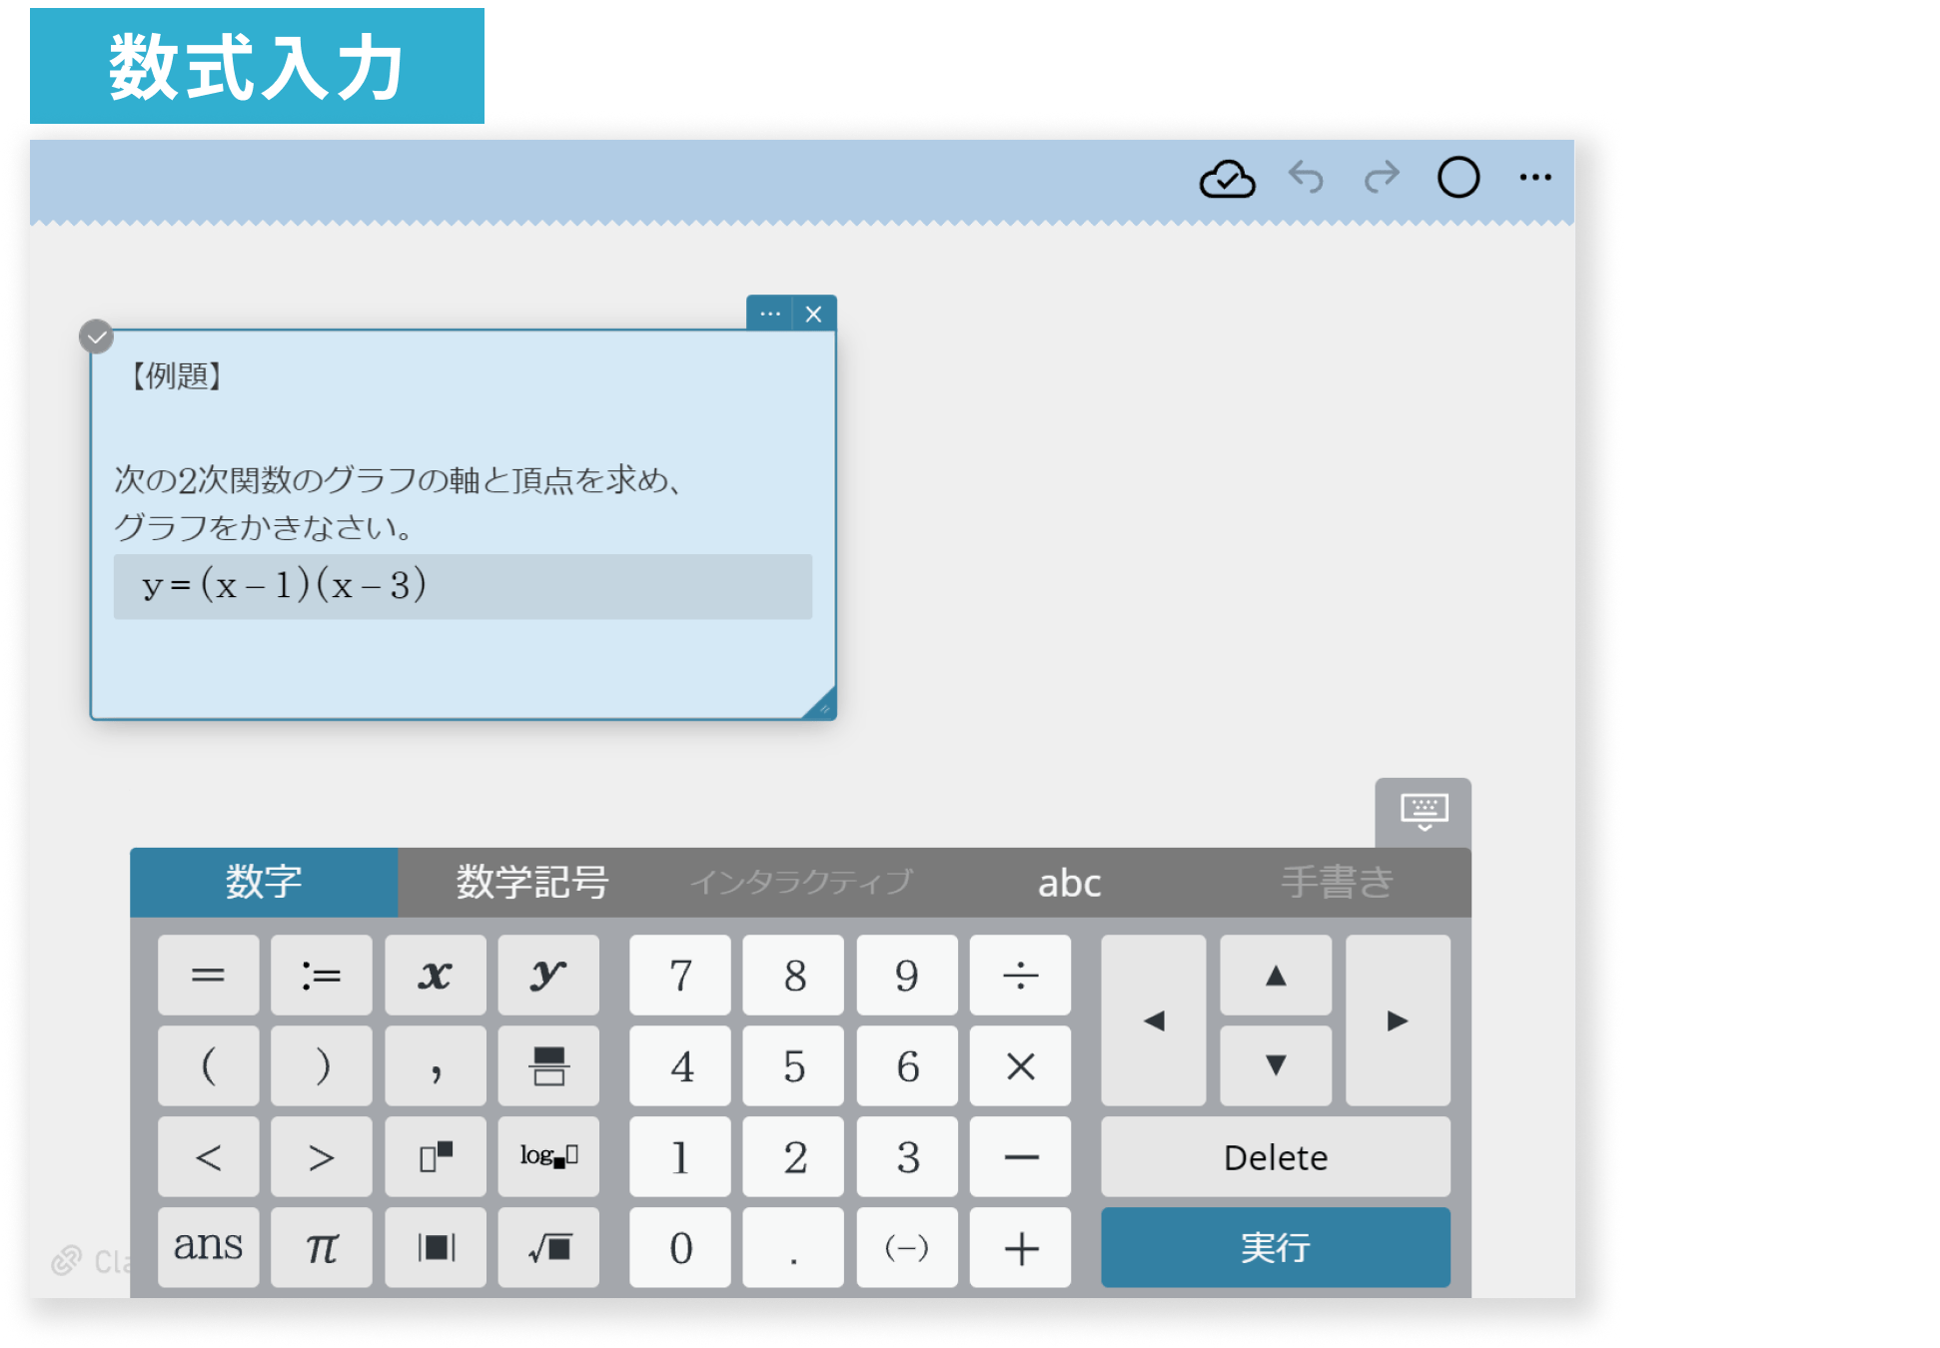Close the example problem sticky note
This screenshot has height=1348, width=1940.
pyautogui.click(x=814, y=314)
